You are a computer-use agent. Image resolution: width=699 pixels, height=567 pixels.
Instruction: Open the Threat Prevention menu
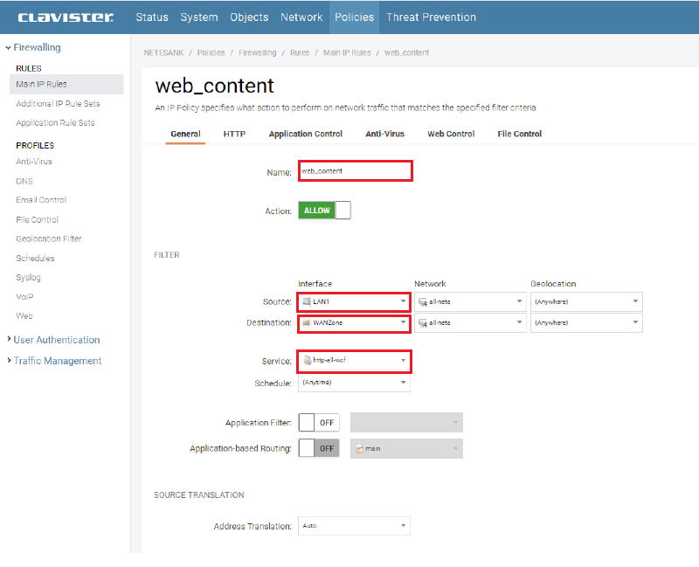click(431, 17)
